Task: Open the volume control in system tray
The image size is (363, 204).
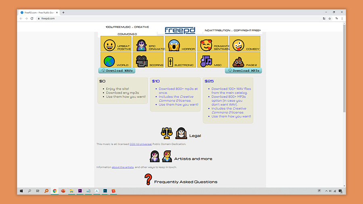Action: click(x=330, y=191)
